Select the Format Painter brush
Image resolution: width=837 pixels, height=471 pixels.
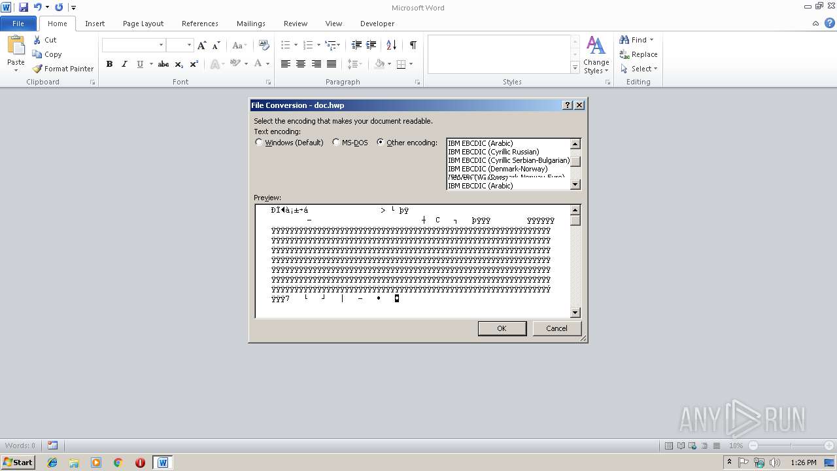[x=37, y=69]
